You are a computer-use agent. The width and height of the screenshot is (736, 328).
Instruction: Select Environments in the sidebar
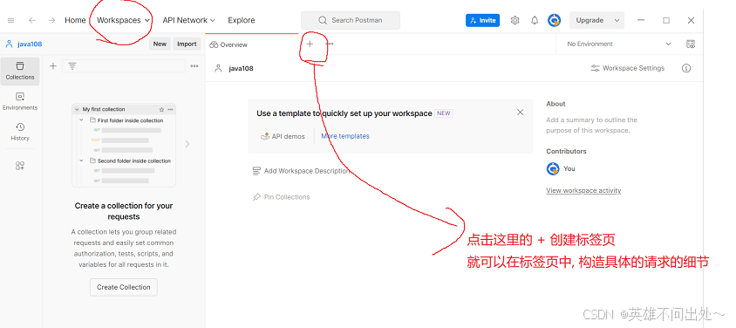(x=20, y=101)
